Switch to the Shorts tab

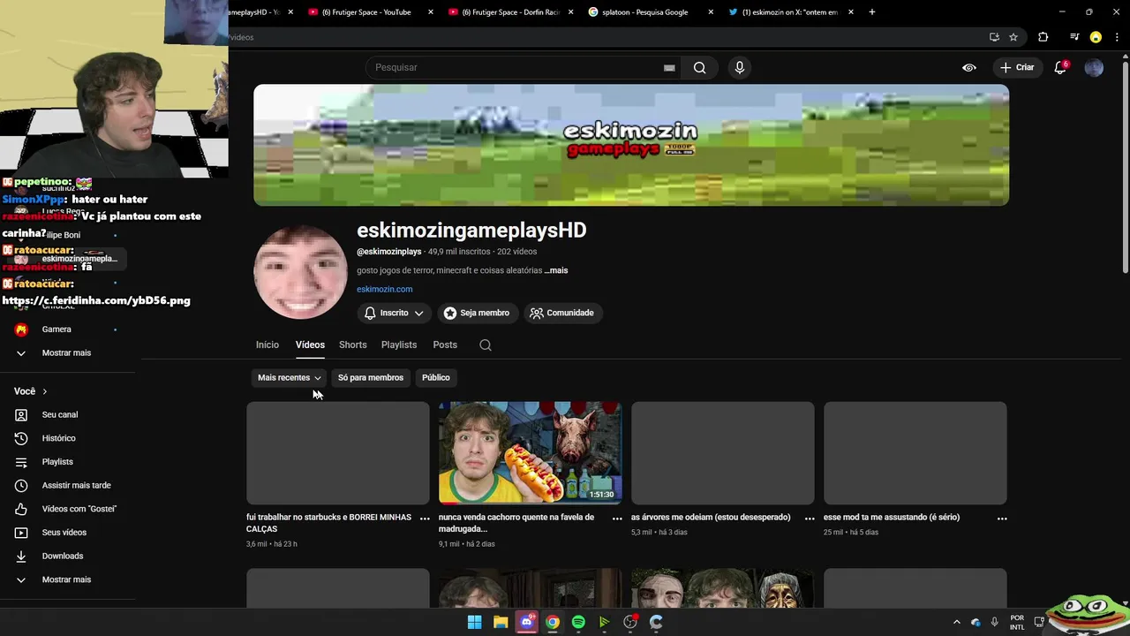pyautogui.click(x=352, y=344)
